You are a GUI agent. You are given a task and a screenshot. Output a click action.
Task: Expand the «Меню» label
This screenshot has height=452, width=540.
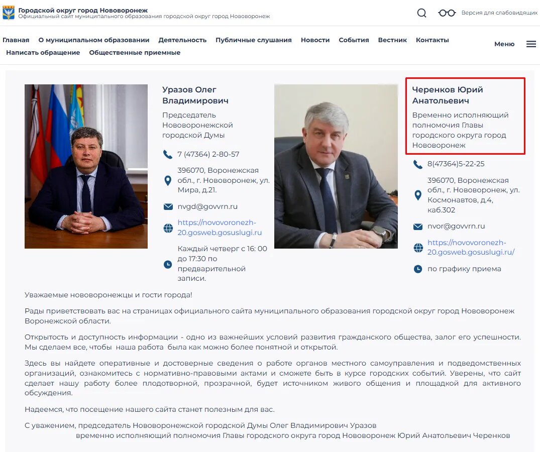coord(504,44)
